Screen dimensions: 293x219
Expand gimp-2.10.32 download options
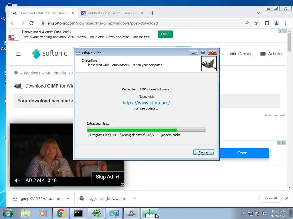point(68,198)
